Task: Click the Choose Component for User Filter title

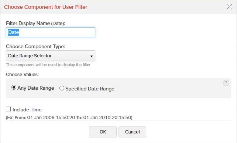Action: [46, 7]
